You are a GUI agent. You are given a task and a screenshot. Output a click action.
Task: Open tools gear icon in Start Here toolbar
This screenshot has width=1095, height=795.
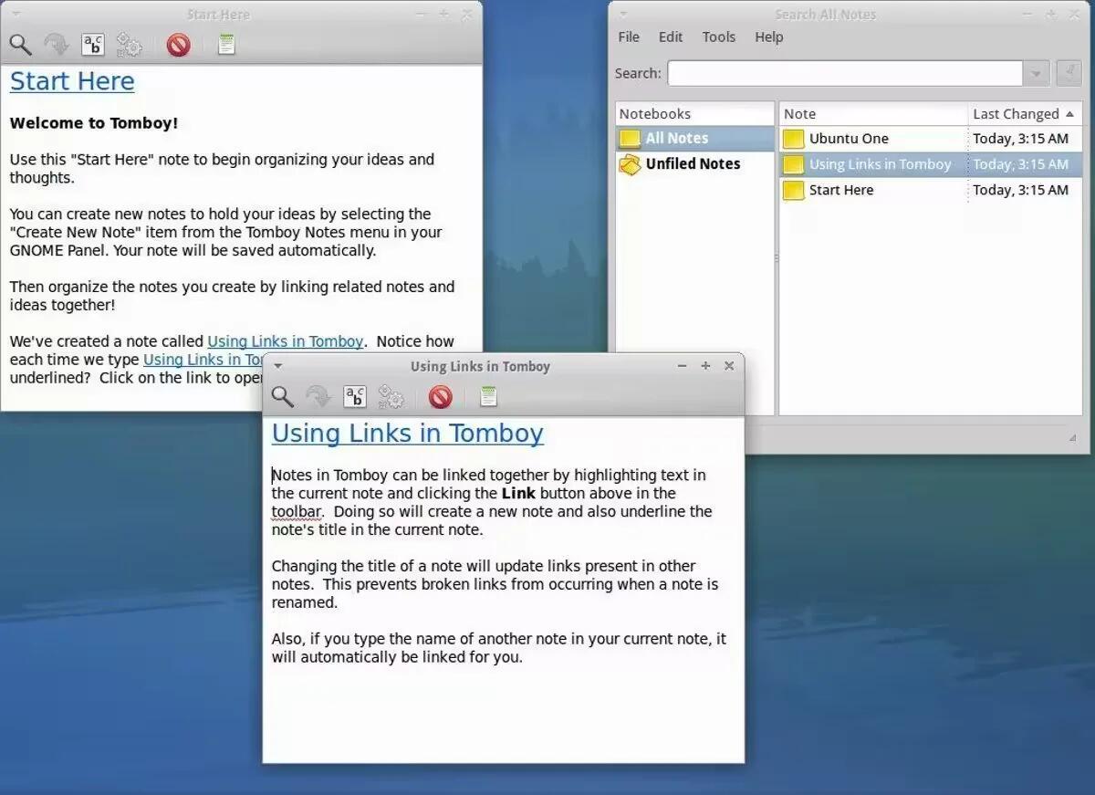[129, 44]
